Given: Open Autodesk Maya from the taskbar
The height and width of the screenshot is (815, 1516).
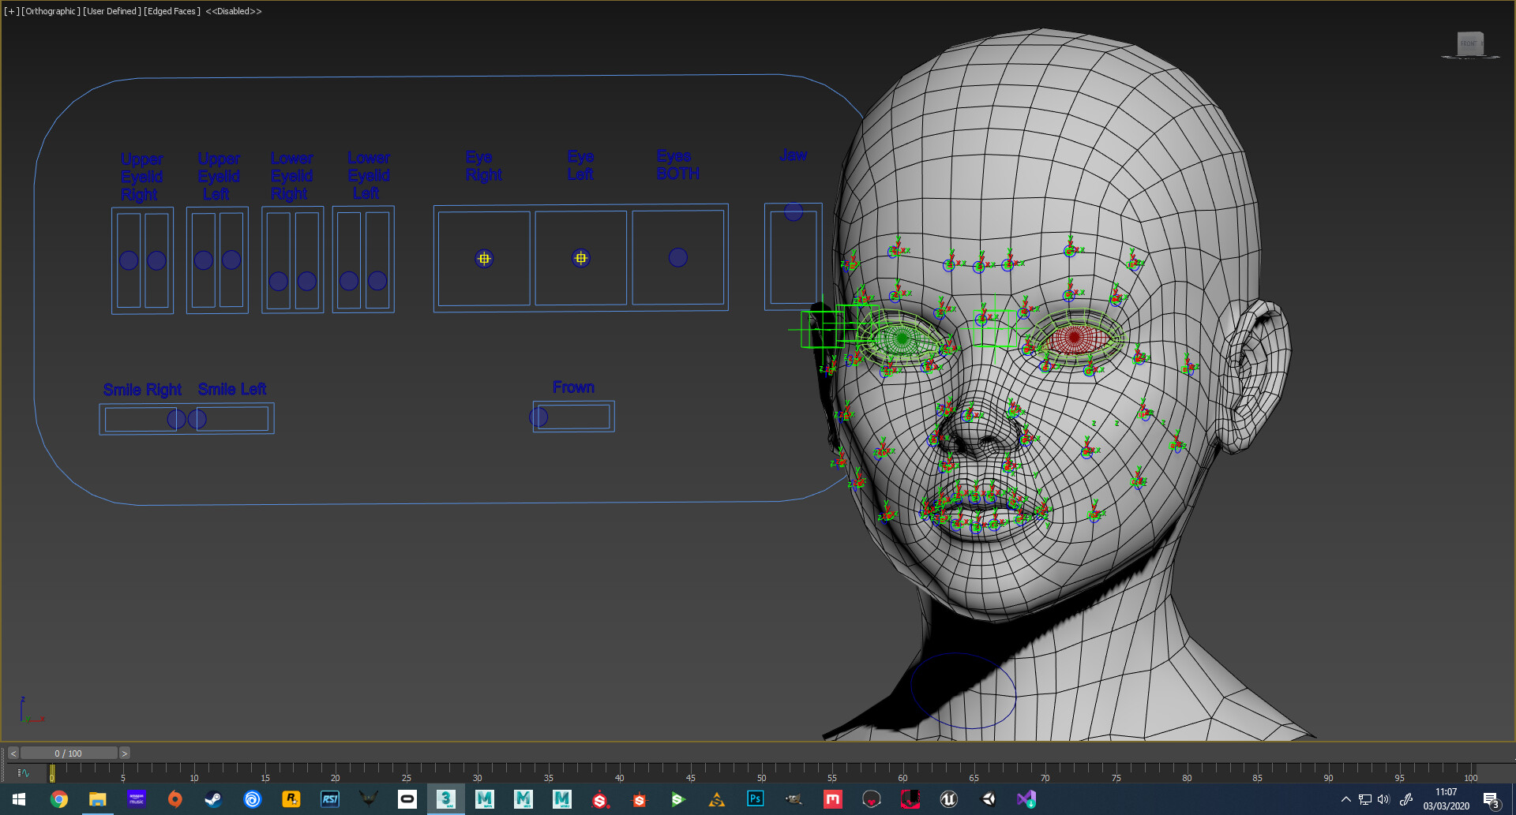Looking at the screenshot, I should point(485,799).
